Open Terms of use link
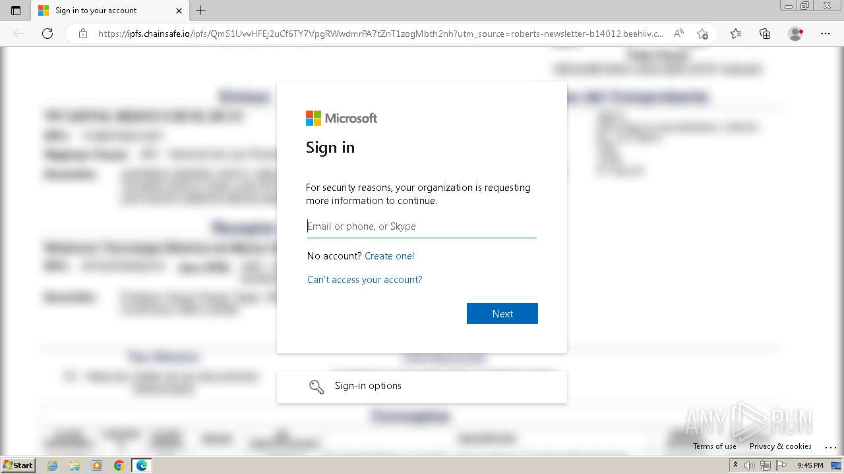 (x=715, y=446)
